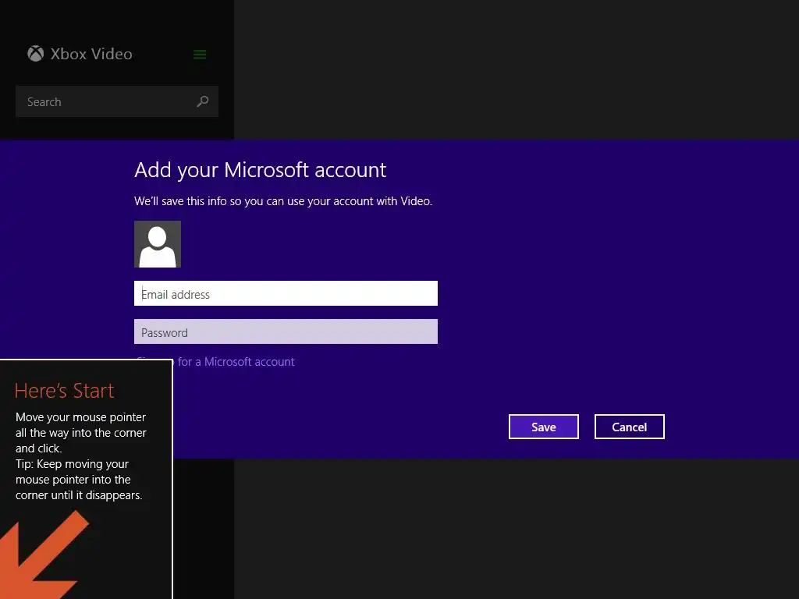The width and height of the screenshot is (799, 599).
Task: Focus the Xbox Video Search box
Action: (x=117, y=101)
